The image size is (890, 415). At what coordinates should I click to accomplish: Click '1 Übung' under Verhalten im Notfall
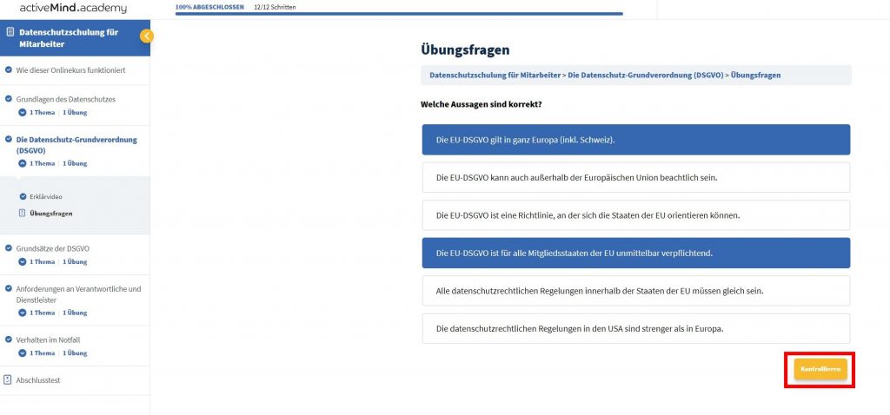click(x=75, y=353)
